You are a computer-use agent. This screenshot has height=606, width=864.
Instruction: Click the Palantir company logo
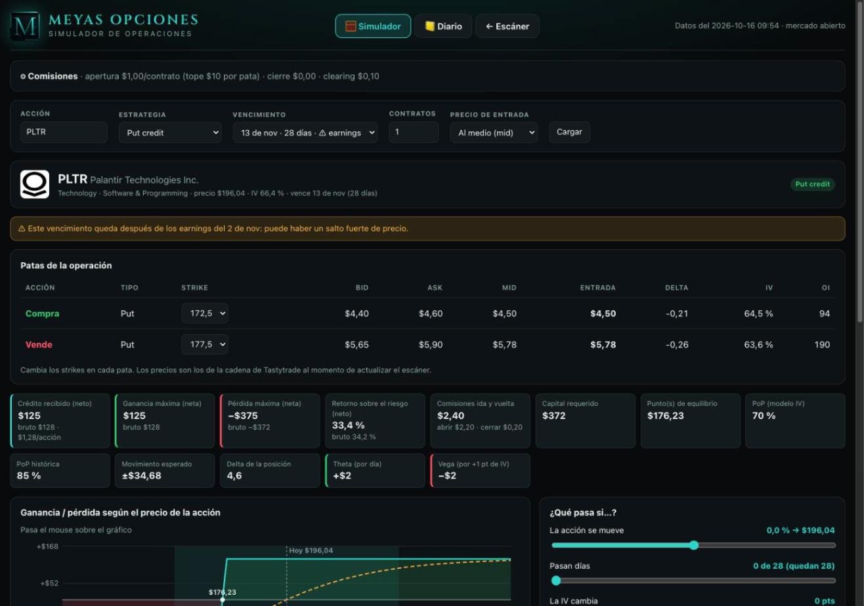(x=35, y=184)
